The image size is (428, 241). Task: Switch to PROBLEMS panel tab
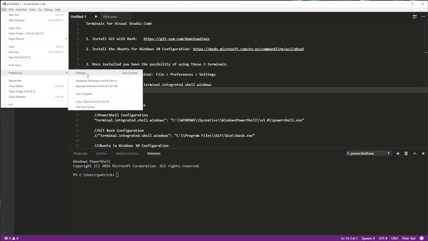click(x=80, y=154)
